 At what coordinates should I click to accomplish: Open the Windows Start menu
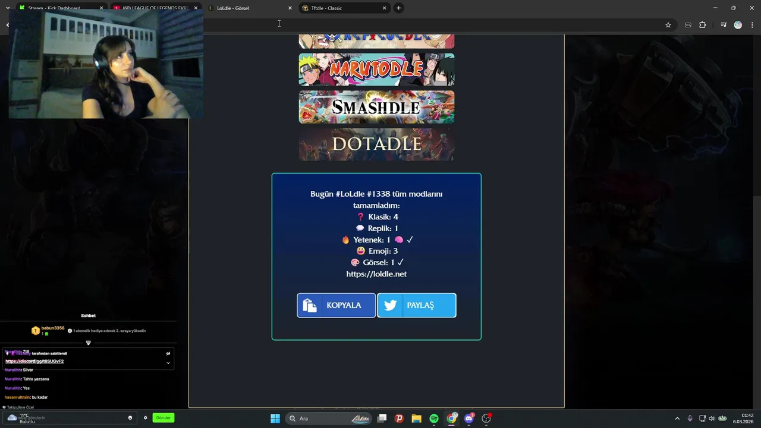coord(275,418)
